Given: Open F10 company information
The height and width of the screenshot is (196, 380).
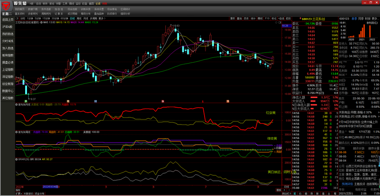Looking at the screenshot, I should click(x=267, y=19).
